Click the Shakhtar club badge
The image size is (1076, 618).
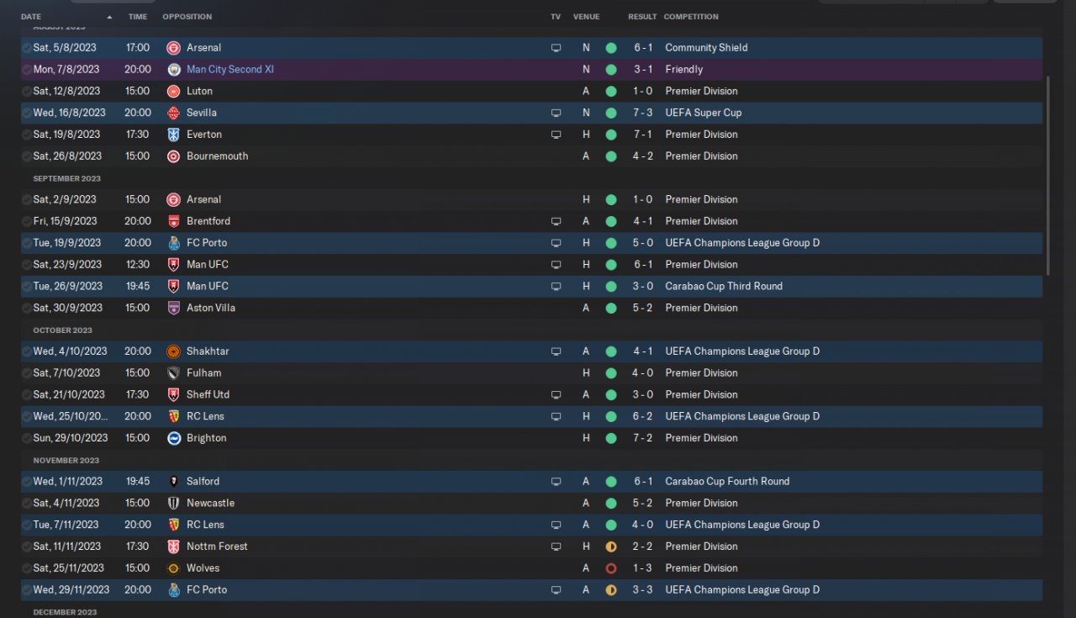(x=173, y=351)
